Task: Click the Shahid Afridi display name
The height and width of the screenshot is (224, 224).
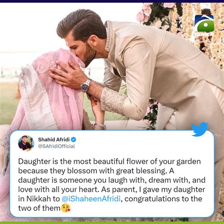Action: 54,139
